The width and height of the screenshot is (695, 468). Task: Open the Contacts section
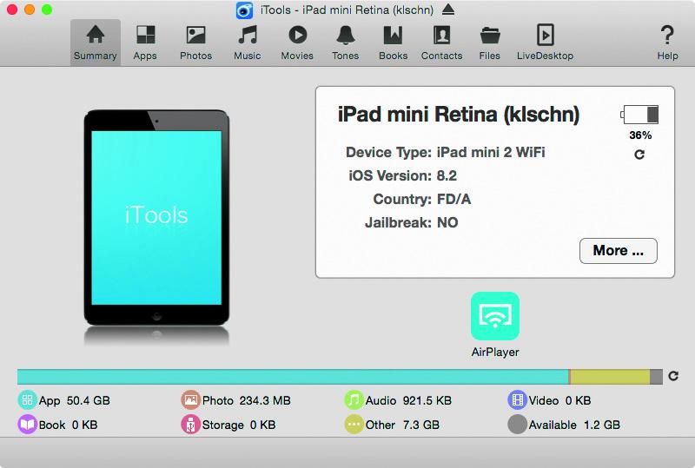pos(442,43)
